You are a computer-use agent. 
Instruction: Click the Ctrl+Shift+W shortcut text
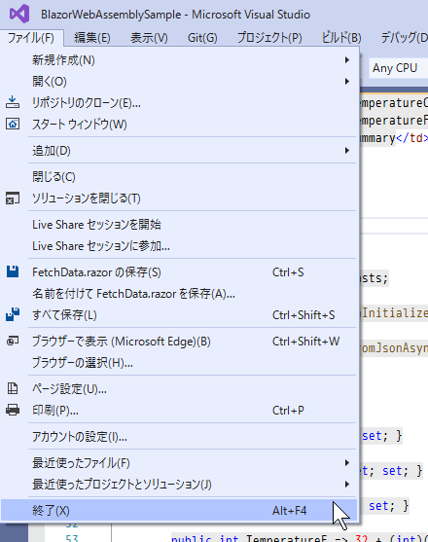306,342
